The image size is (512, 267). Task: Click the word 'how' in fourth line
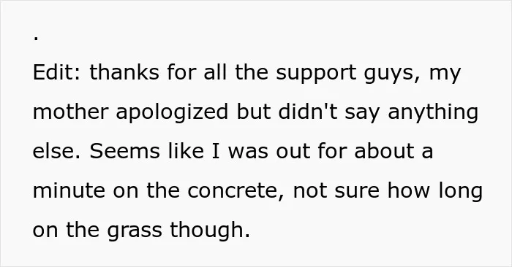408,190
